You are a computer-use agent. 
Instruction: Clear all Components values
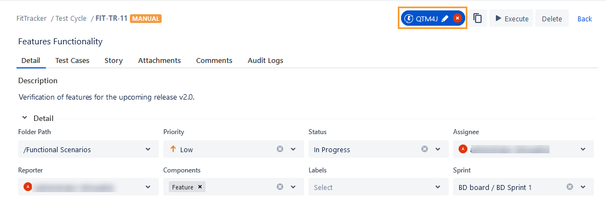point(280,187)
